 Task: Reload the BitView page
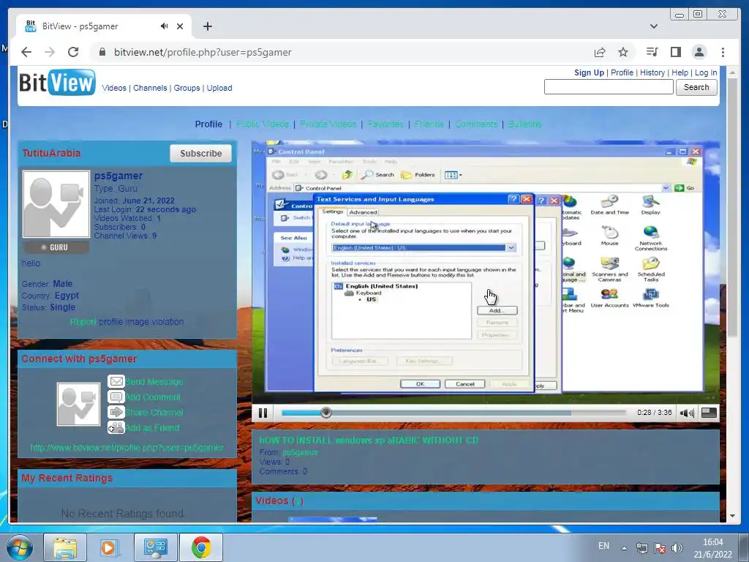coord(73,52)
